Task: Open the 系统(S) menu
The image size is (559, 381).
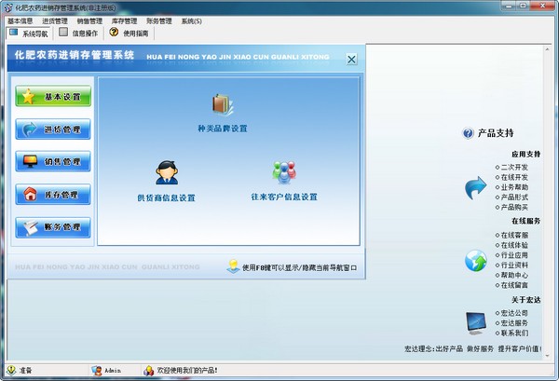Action: tap(191, 21)
